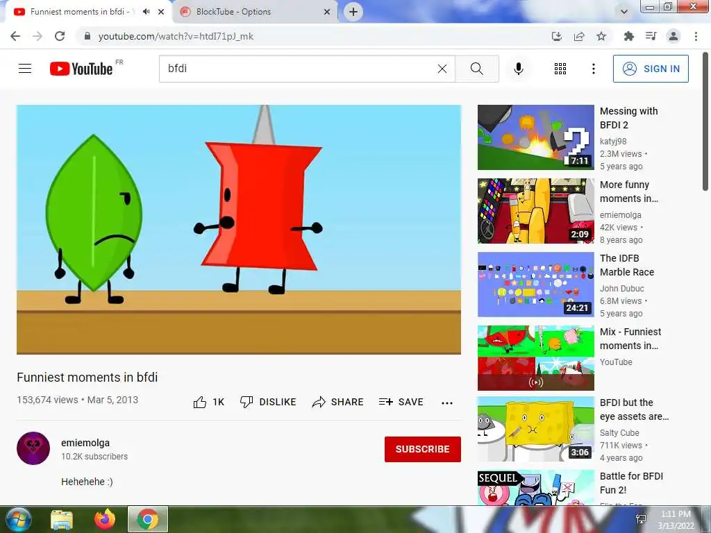This screenshot has height=533, width=711.
Task: Open Chrome profile avatar icon
Action: pyautogui.click(x=674, y=36)
